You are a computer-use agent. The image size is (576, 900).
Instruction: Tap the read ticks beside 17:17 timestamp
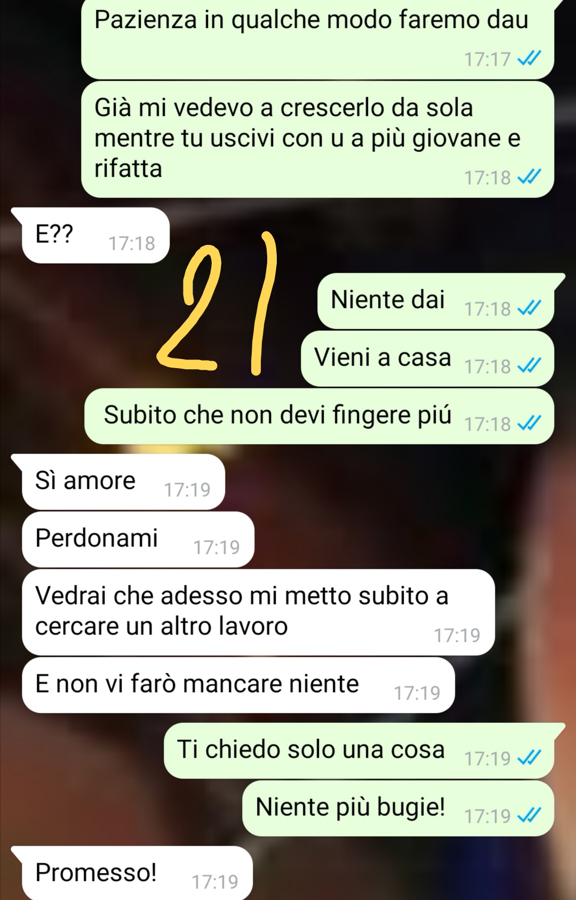pyautogui.click(x=529, y=58)
